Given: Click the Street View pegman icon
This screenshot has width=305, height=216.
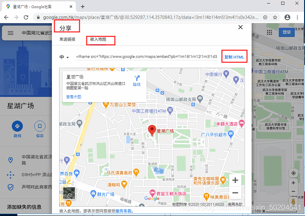Looking at the screenshot, I should (293, 201).
